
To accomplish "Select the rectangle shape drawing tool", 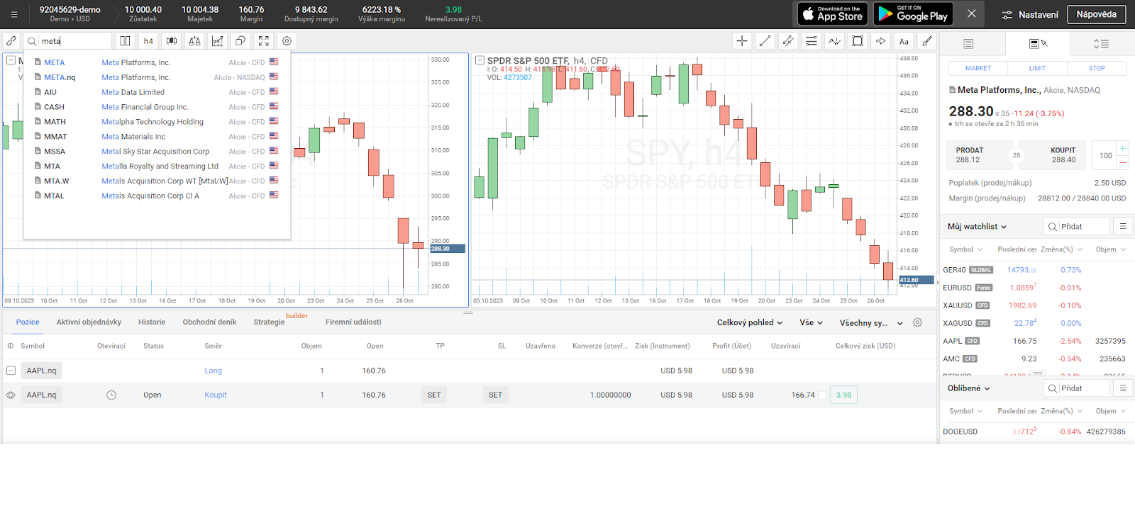I will 858,41.
